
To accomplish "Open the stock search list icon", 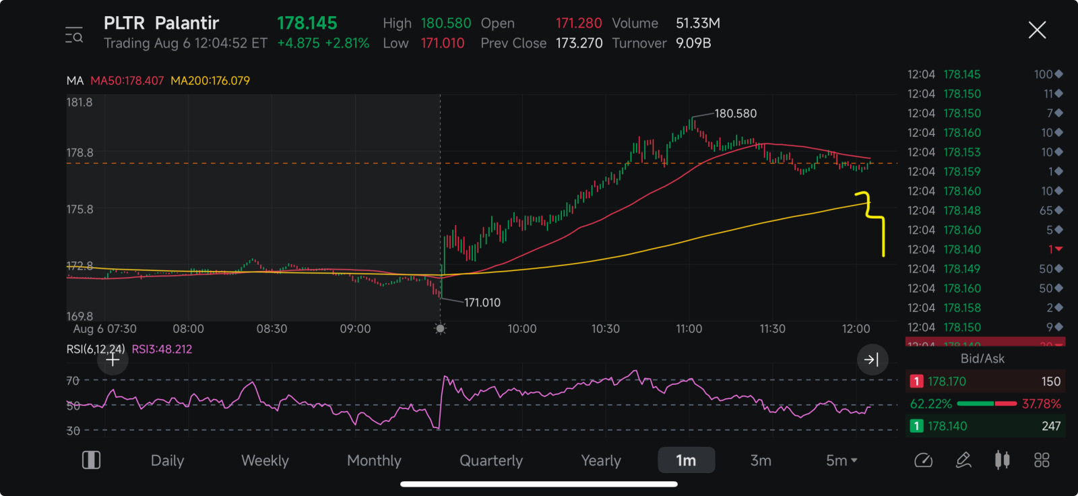I will click(x=74, y=34).
